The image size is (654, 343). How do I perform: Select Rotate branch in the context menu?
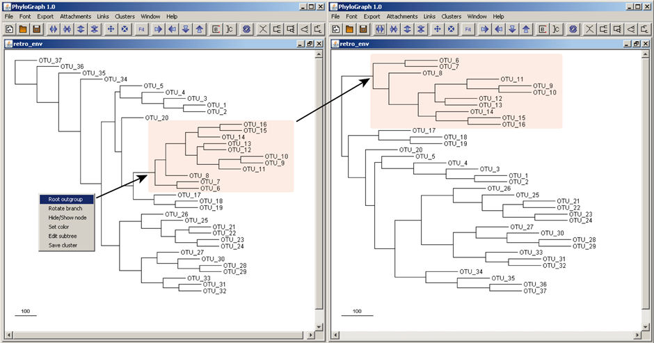(x=65, y=208)
